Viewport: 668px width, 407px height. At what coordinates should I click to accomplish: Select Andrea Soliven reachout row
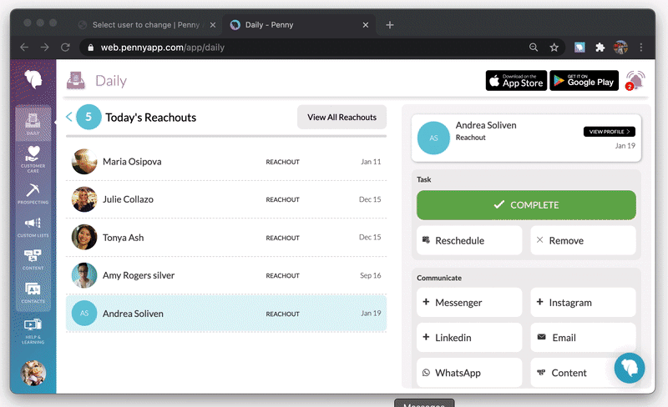click(x=226, y=314)
